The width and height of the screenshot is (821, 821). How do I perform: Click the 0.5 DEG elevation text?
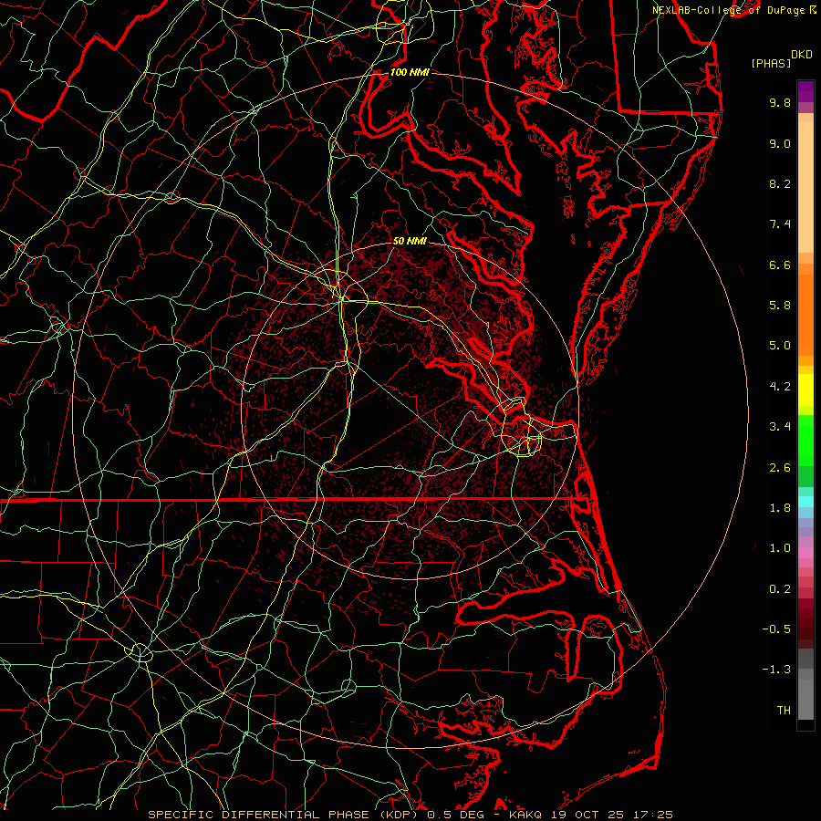[x=457, y=815]
